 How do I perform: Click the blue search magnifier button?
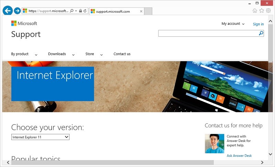click(x=261, y=33)
